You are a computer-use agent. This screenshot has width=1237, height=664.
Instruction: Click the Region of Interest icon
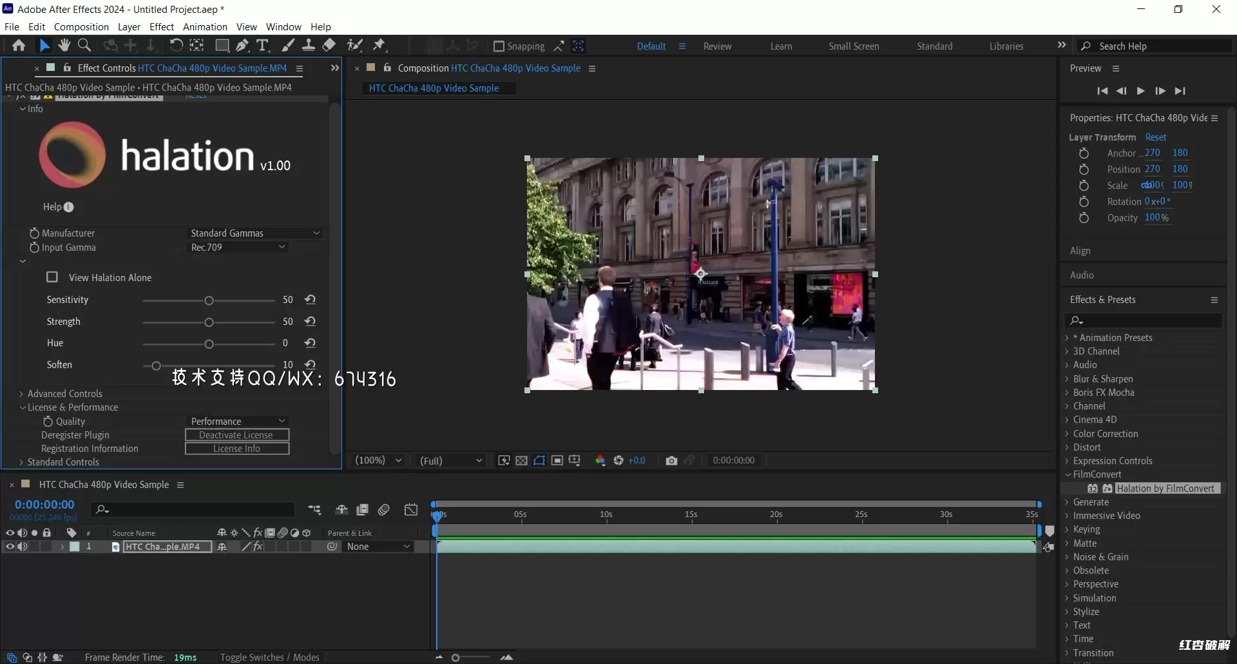click(557, 460)
